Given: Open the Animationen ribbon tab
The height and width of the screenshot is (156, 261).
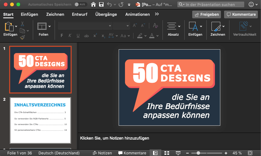Looking at the screenshot, I should [x=138, y=15].
